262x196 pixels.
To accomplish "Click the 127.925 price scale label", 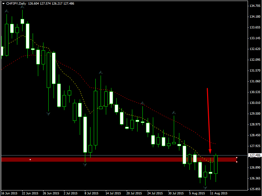I will [x=255, y=146].
